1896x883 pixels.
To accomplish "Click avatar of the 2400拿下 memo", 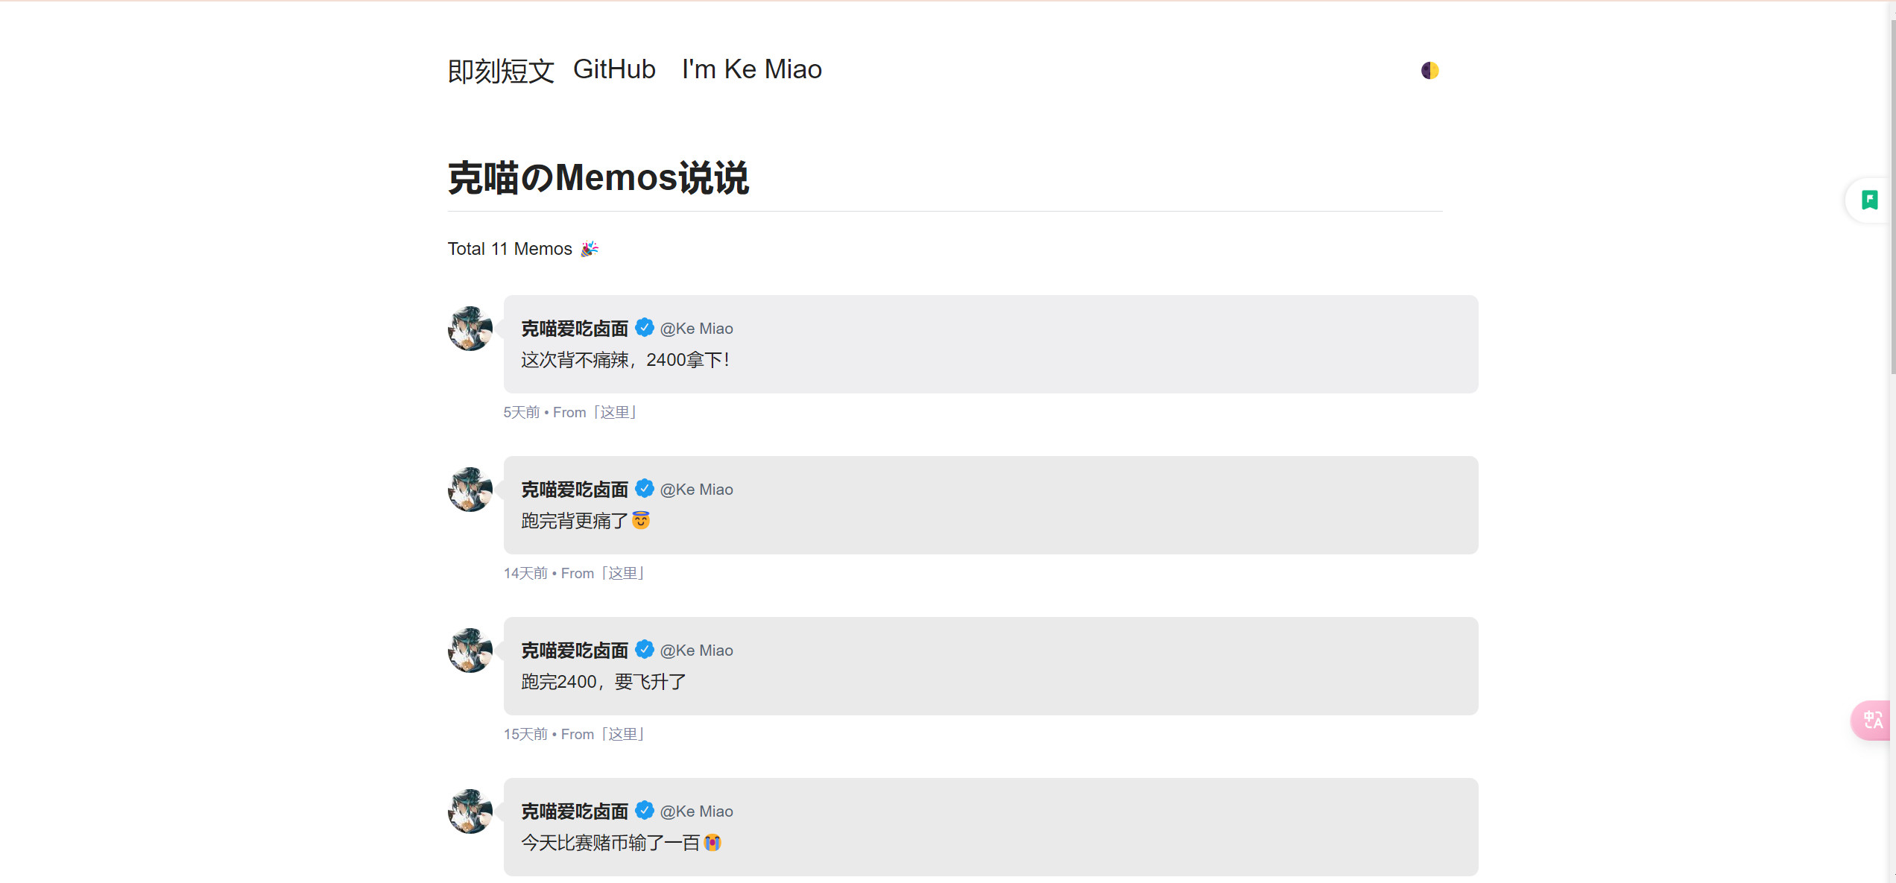I will (x=470, y=329).
